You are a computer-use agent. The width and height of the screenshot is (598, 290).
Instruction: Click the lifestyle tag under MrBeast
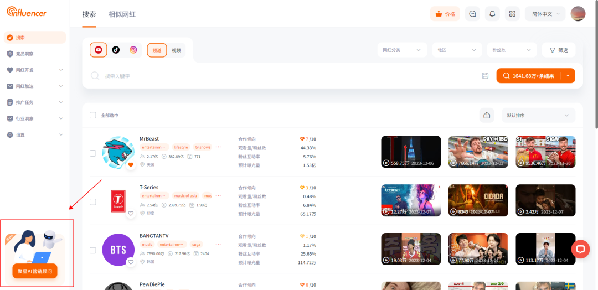click(x=181, y=147)
